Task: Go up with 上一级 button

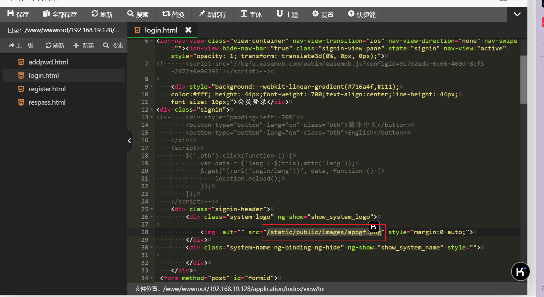Action: pos(21,45)
